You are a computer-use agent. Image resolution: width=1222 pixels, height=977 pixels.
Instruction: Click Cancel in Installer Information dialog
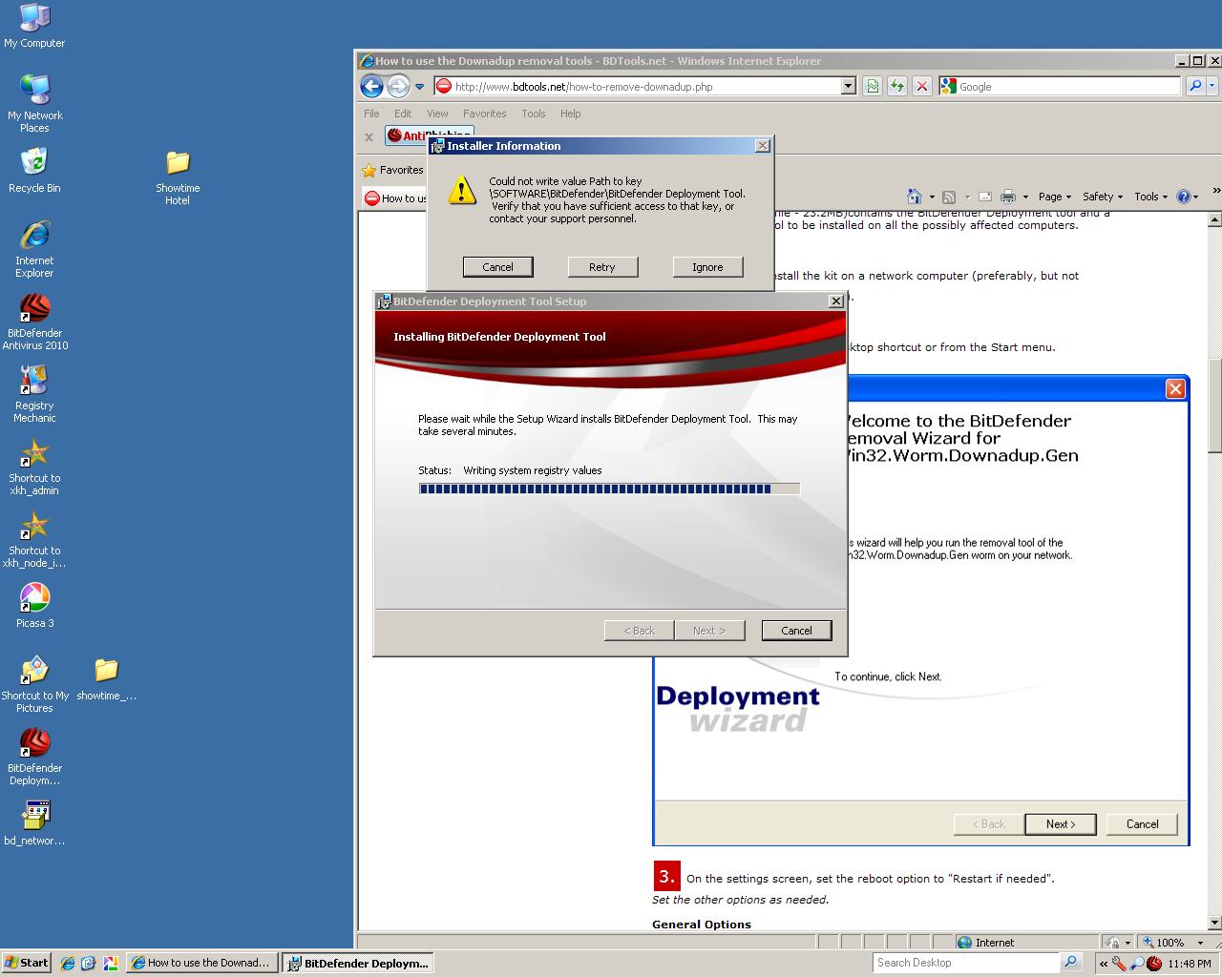click(497, 267)
